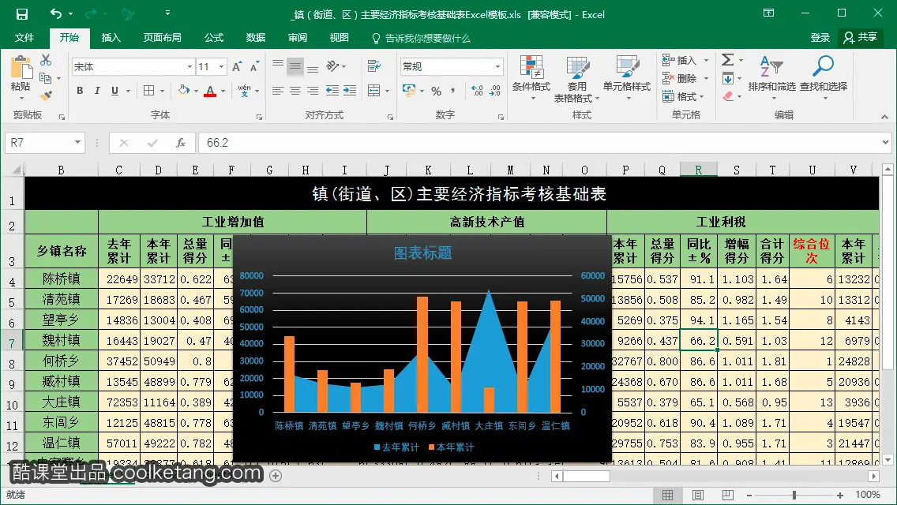Switch to the 数据 Data tab
The width and height of the screenshot is (897, 505).
(x=256, y=38)
